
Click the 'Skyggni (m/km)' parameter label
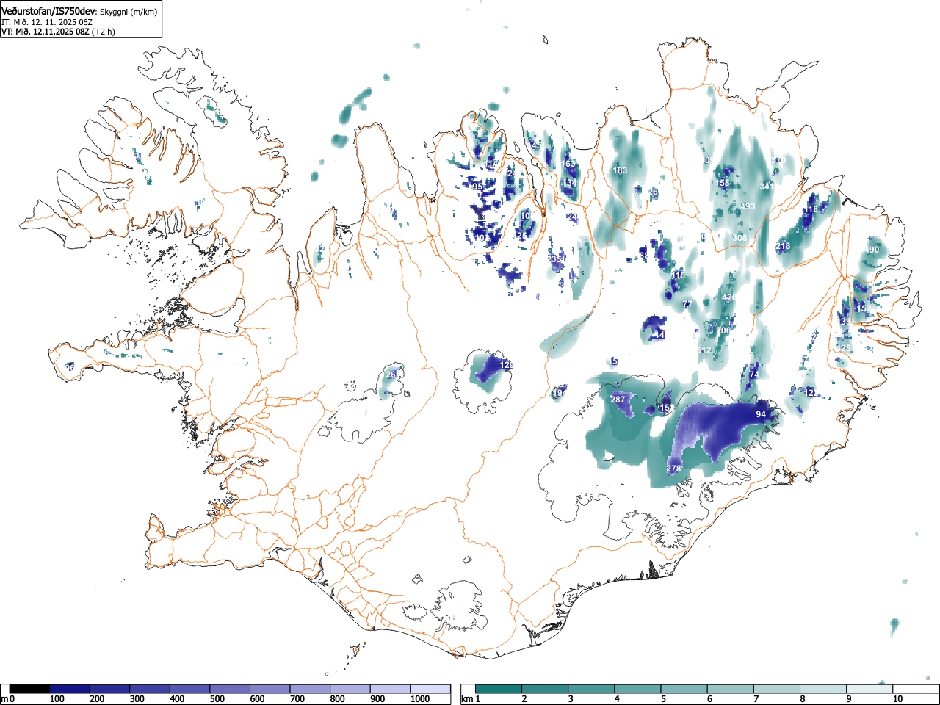click(128, 12)
